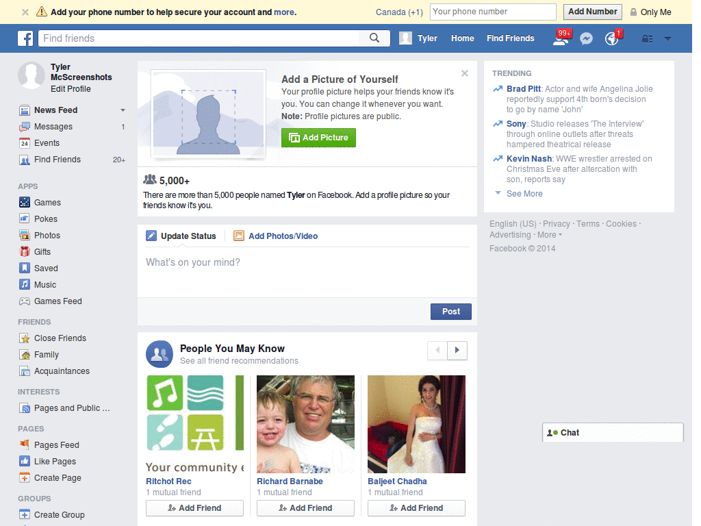Open the Saved bookmark icon
This screenshot has height=526, width=701.
25,268
